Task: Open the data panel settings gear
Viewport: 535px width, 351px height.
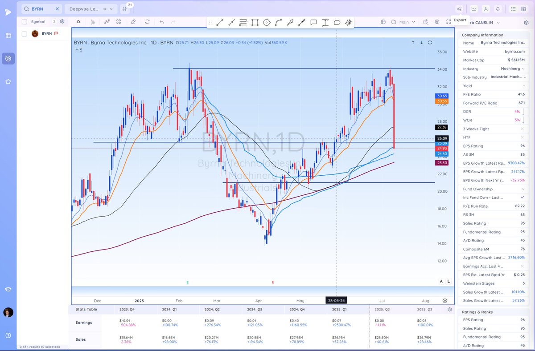Action: (x=526, y=23)
